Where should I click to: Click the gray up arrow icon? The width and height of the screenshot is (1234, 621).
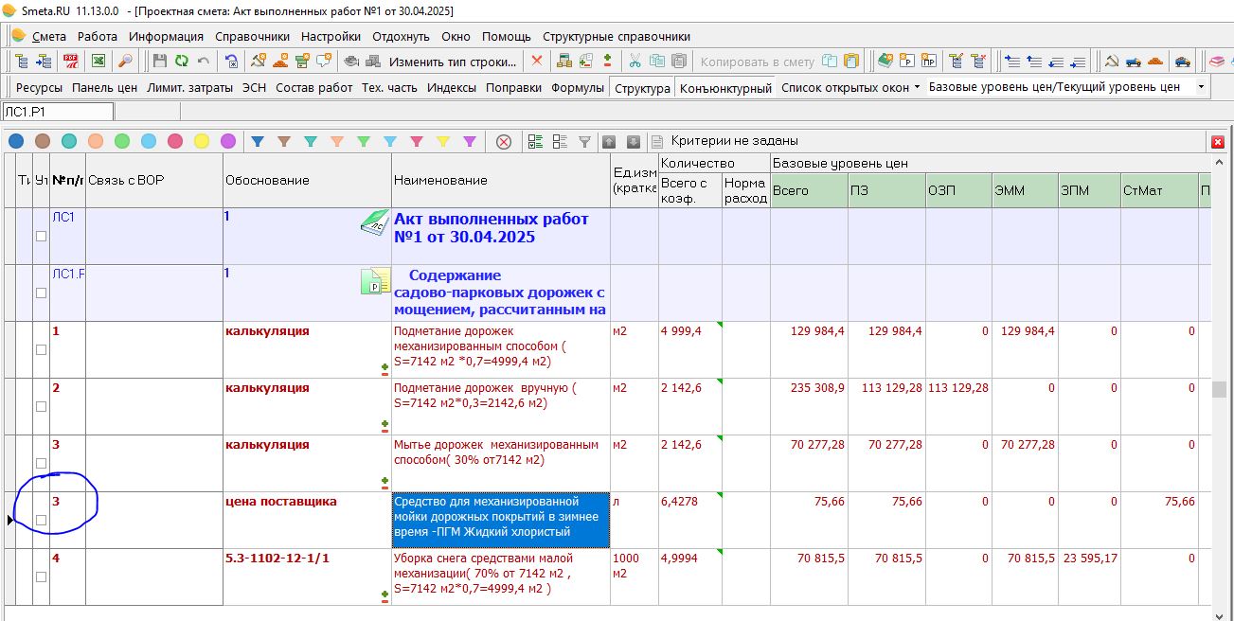(609, 142)
